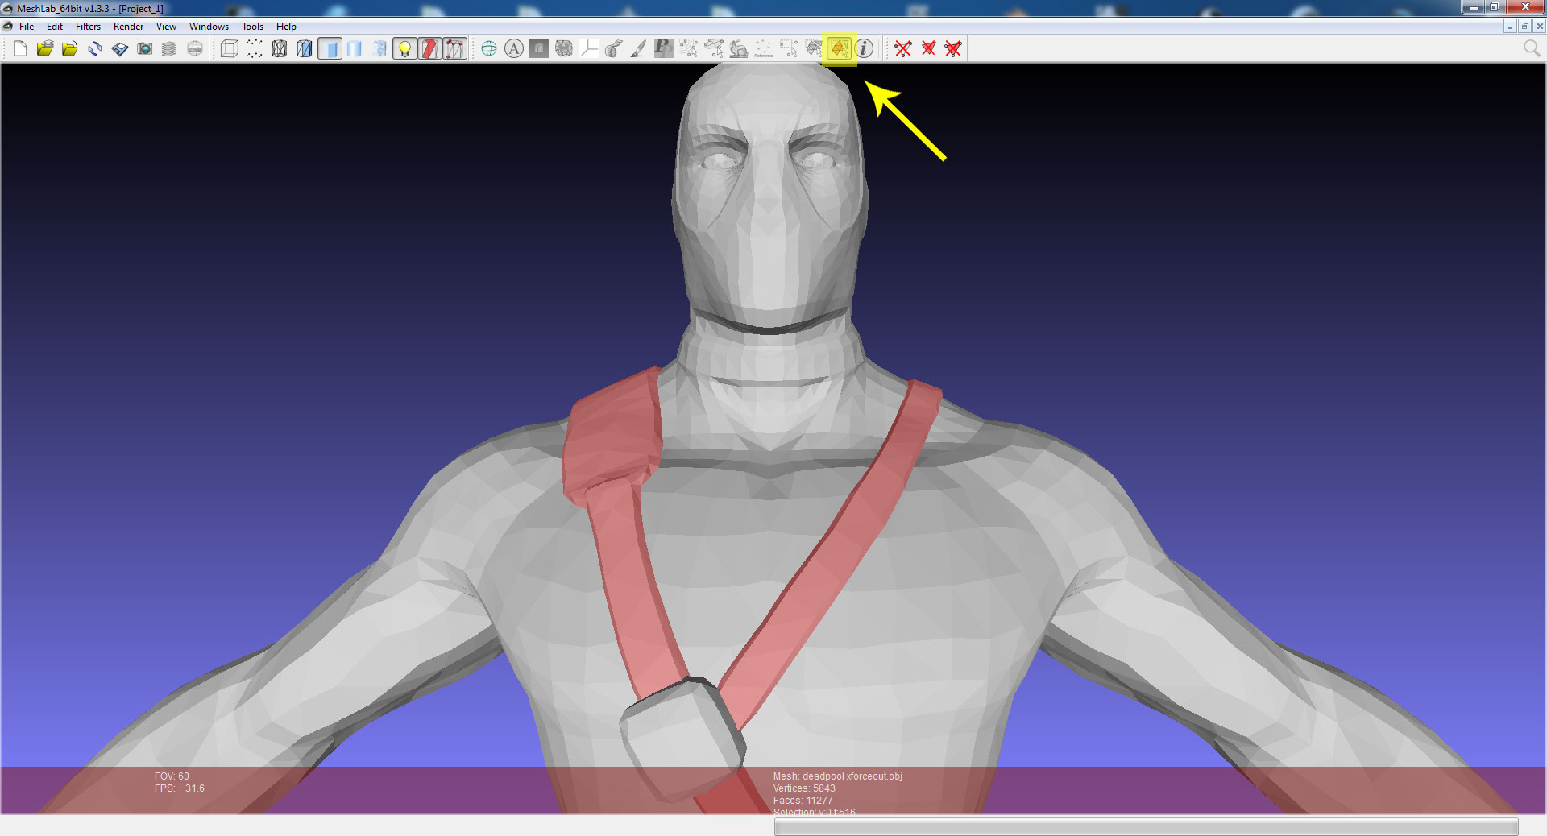The height and width of the screenshot is (836, 1547).
Task: Export mesh with the floppy disk icon
Action: point(120,49)
